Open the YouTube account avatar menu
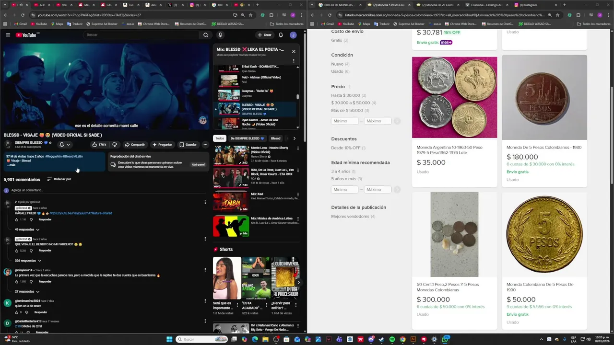The image size is (614, 345). click(293, 34)
